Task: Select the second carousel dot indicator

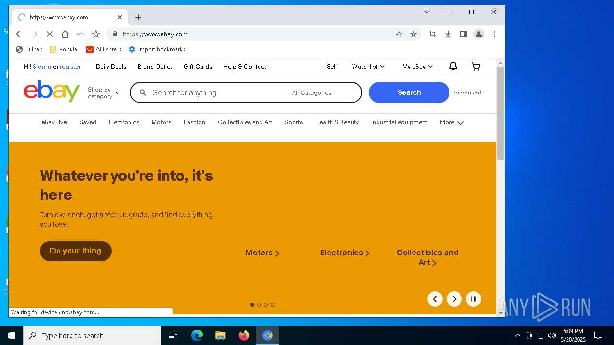Action: tap(259, 305)
